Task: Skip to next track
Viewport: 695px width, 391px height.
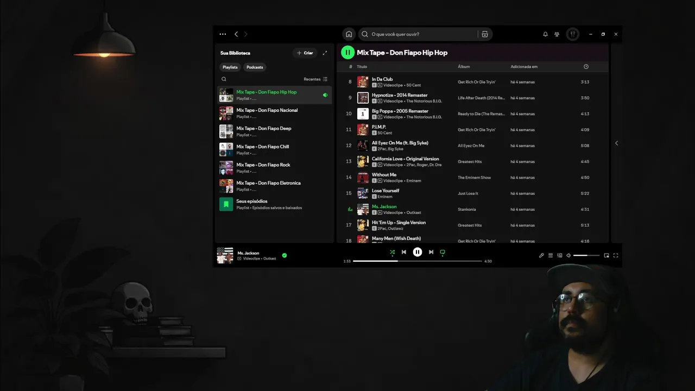Action: pyautogui.click(x=431, y=252)
